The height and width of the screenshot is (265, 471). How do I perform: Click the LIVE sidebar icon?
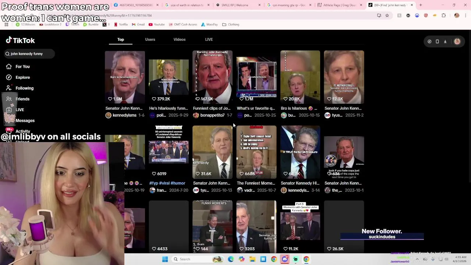(9, 110)
